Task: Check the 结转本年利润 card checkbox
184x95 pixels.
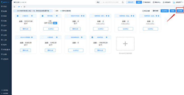Action: [x=67, y=16]
